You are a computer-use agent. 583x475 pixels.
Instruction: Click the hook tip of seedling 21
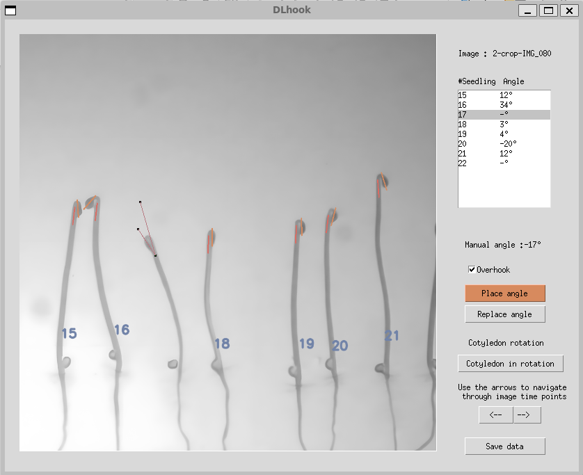381,181
